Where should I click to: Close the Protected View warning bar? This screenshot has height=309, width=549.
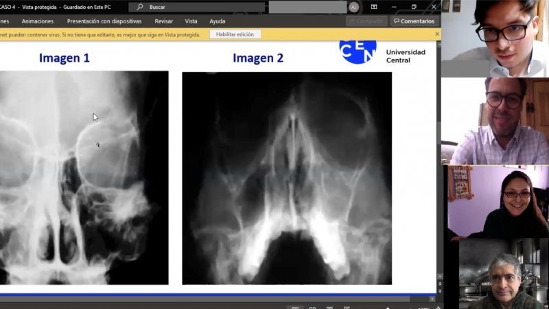(x=437, y=34)
